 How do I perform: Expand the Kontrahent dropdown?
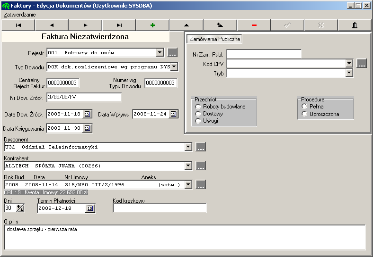pos(188,166)
